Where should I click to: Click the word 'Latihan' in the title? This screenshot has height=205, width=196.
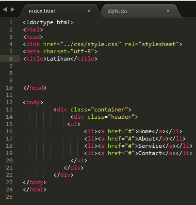tap(58, 59)
